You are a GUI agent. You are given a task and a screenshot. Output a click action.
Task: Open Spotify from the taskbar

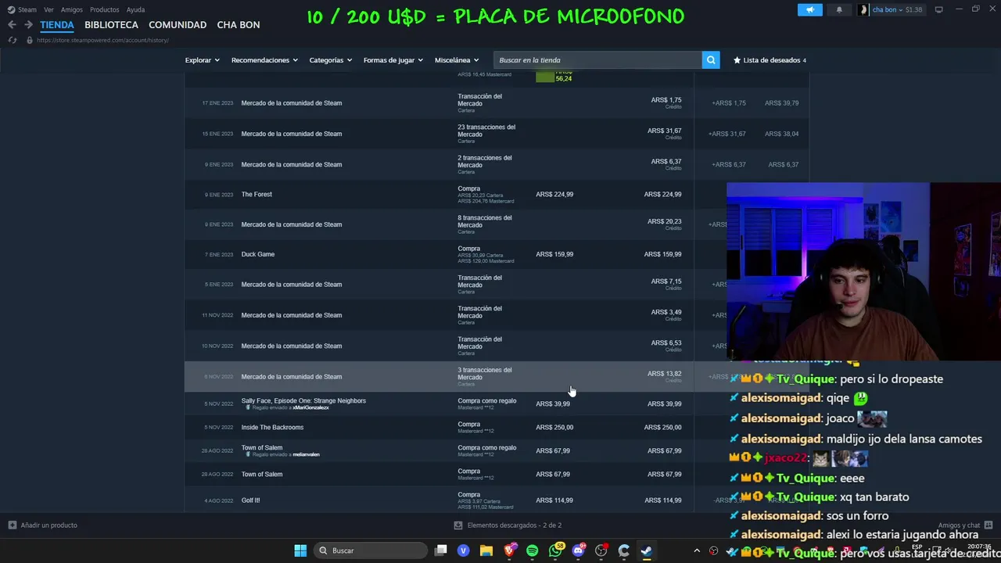click(533, 550)
